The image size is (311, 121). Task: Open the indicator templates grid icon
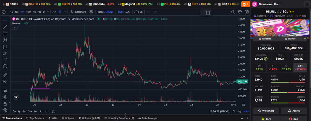(91, 12)
